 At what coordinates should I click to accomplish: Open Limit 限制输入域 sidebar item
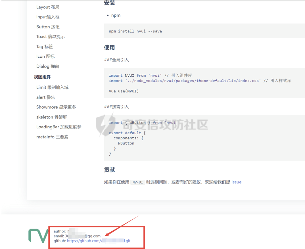pyautogui.click(x=52, y=87)
